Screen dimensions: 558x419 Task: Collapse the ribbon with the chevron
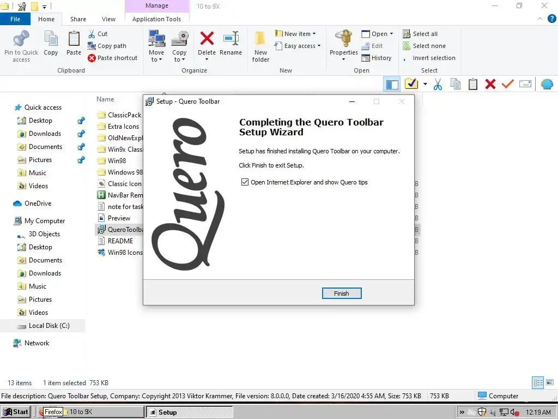tap(540, 19)
